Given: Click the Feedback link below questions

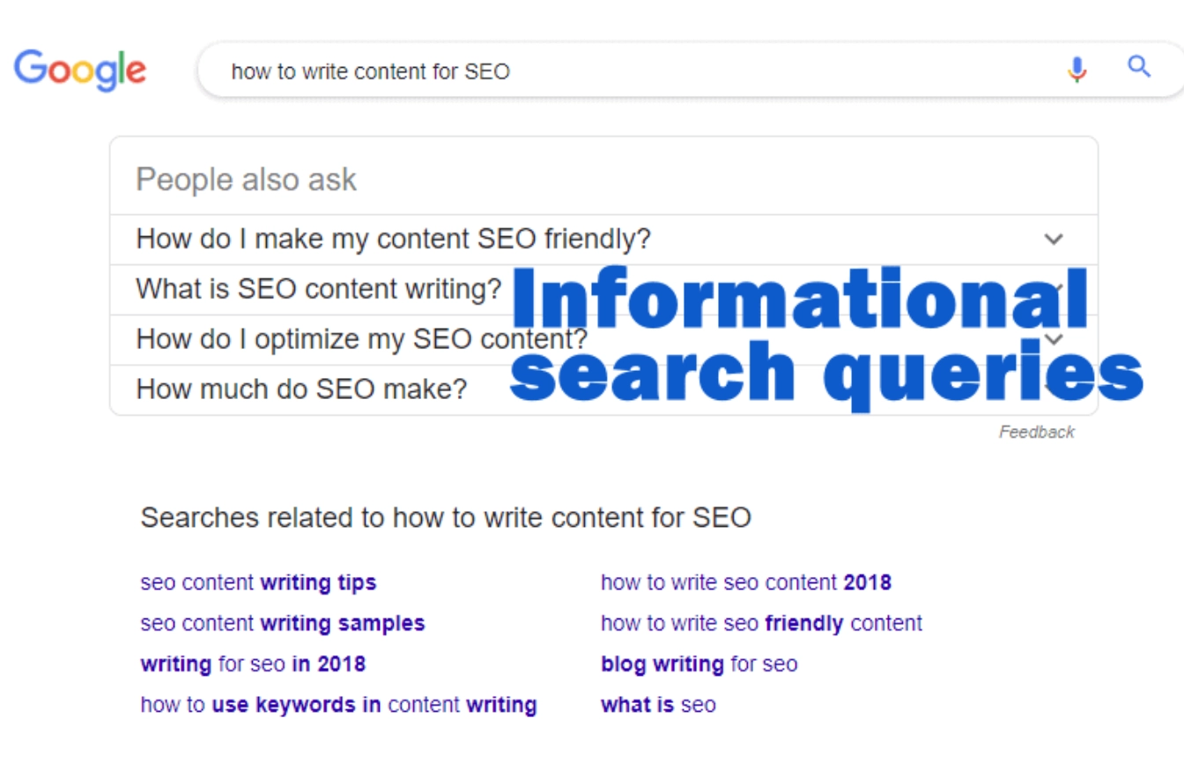Looking at the screenshot, I should 1036,432.
